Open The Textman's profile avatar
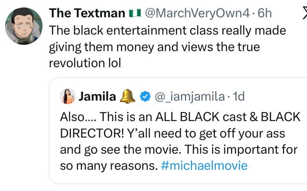The height and width of the screenshot is (191, 307). (x=24, y=26)
